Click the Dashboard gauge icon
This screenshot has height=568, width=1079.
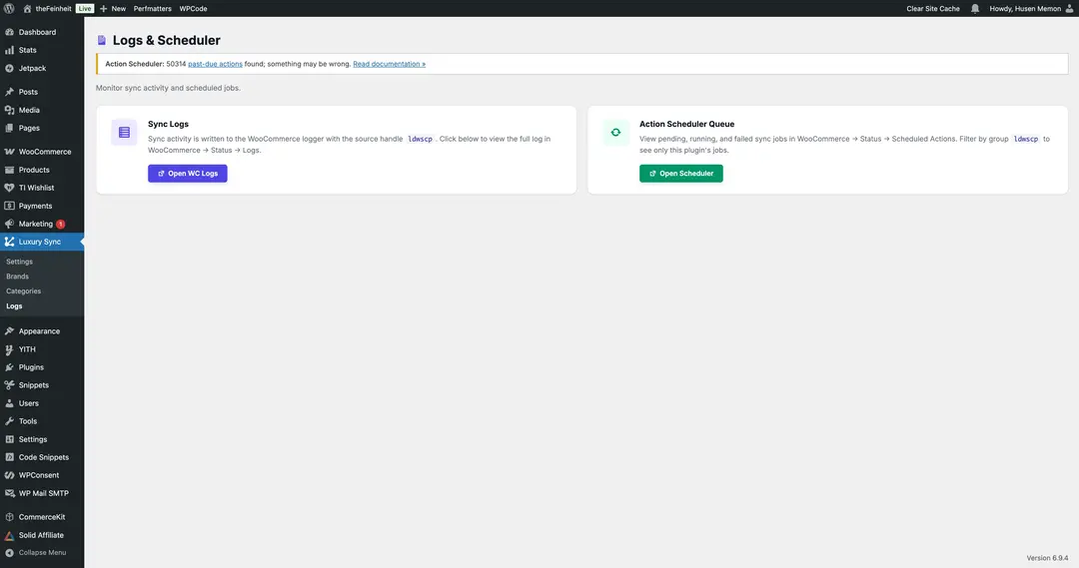point(9,32)
